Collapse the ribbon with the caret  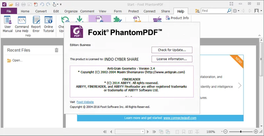click(x=259, y=36)
